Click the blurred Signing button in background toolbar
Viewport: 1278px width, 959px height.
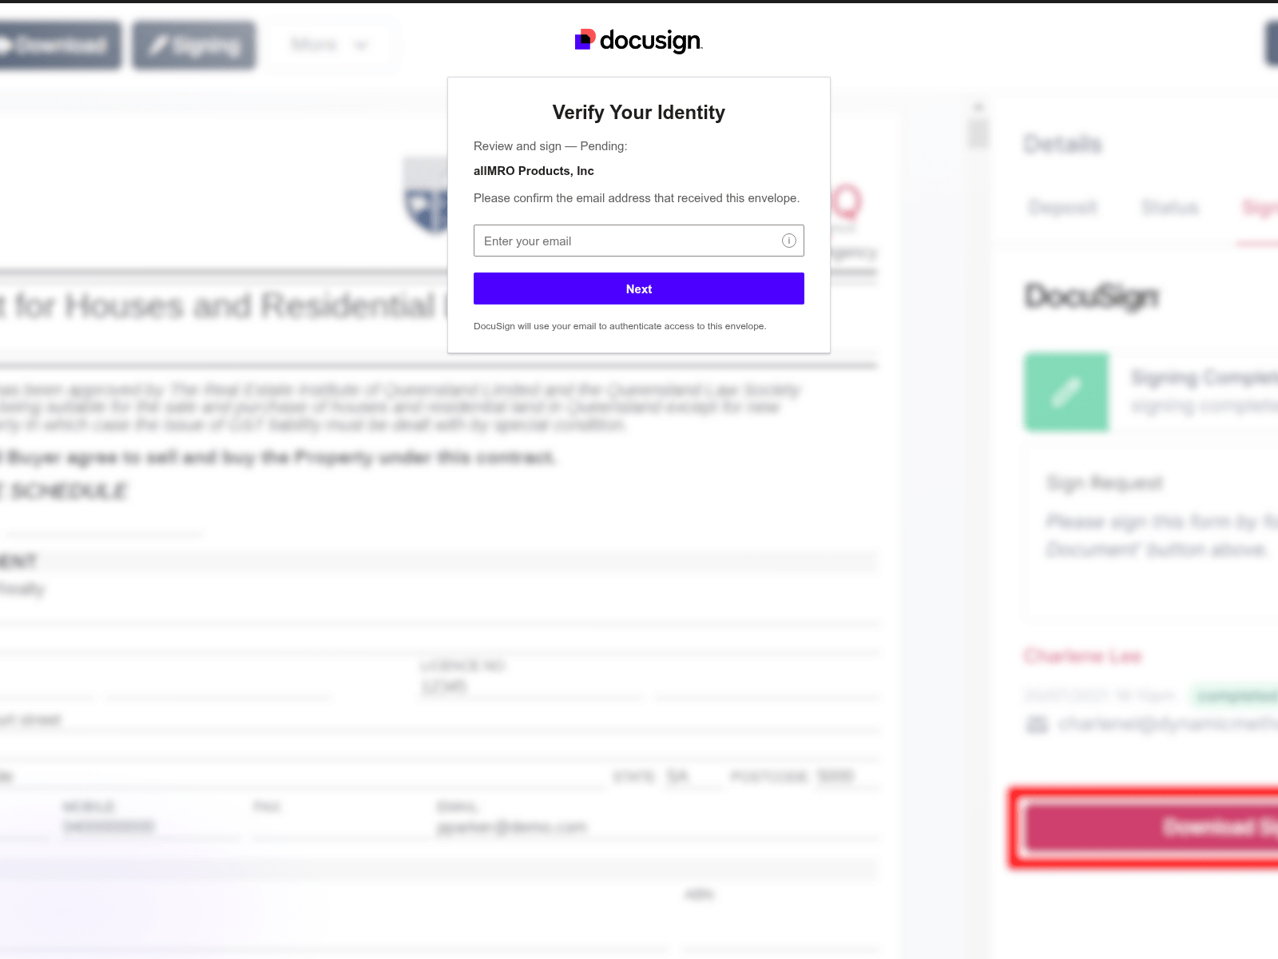point(194,45)
